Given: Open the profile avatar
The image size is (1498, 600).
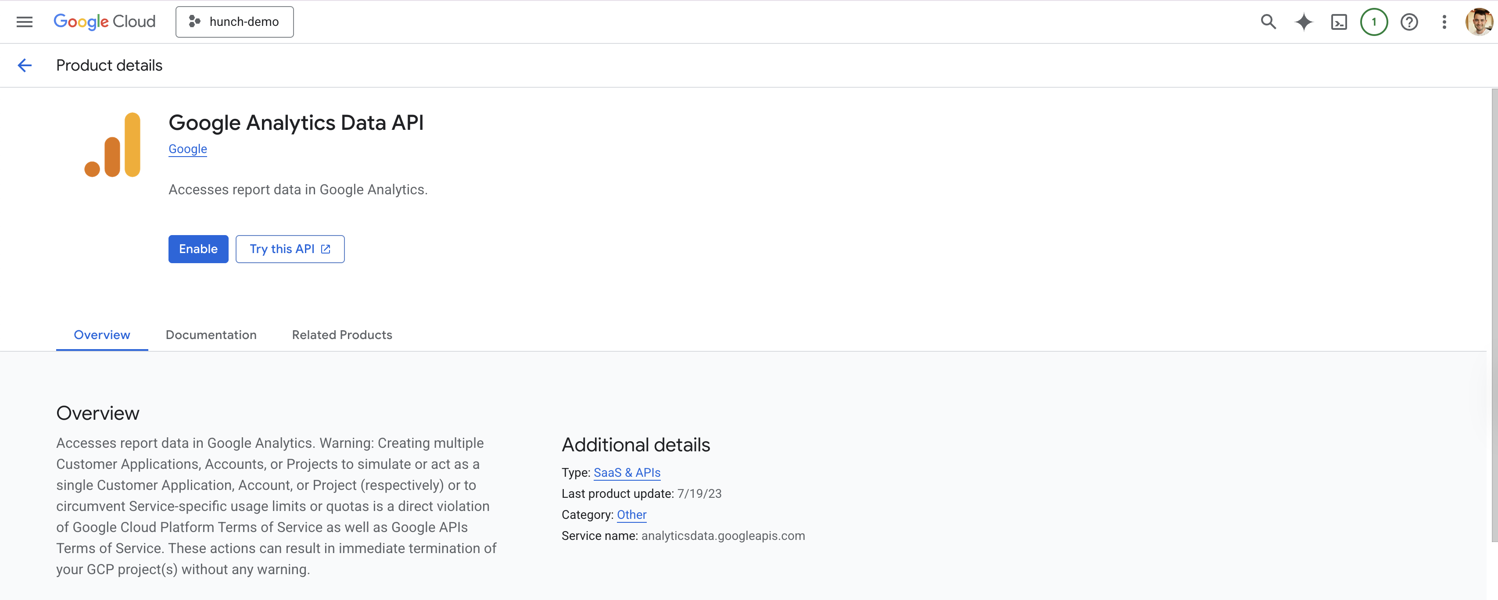Looking at the screenshot, I should pos(1478,21).
